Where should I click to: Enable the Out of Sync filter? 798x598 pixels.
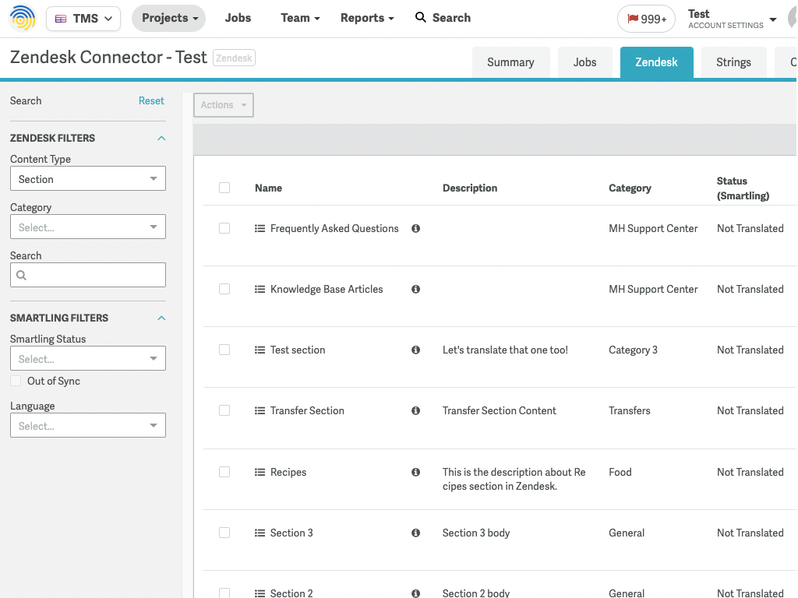[x=14, y=381]
